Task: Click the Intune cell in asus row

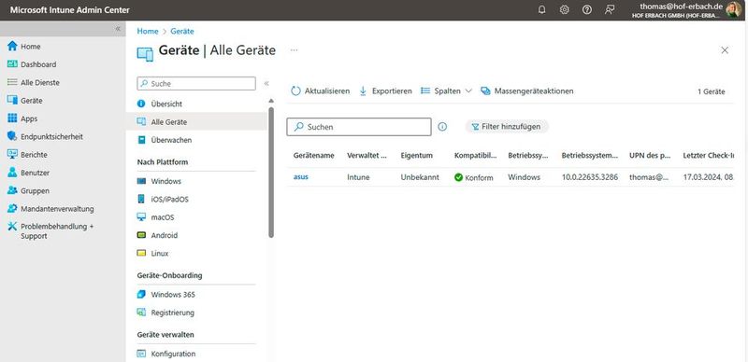Action: pyautogui.click(x=358, y=177)
